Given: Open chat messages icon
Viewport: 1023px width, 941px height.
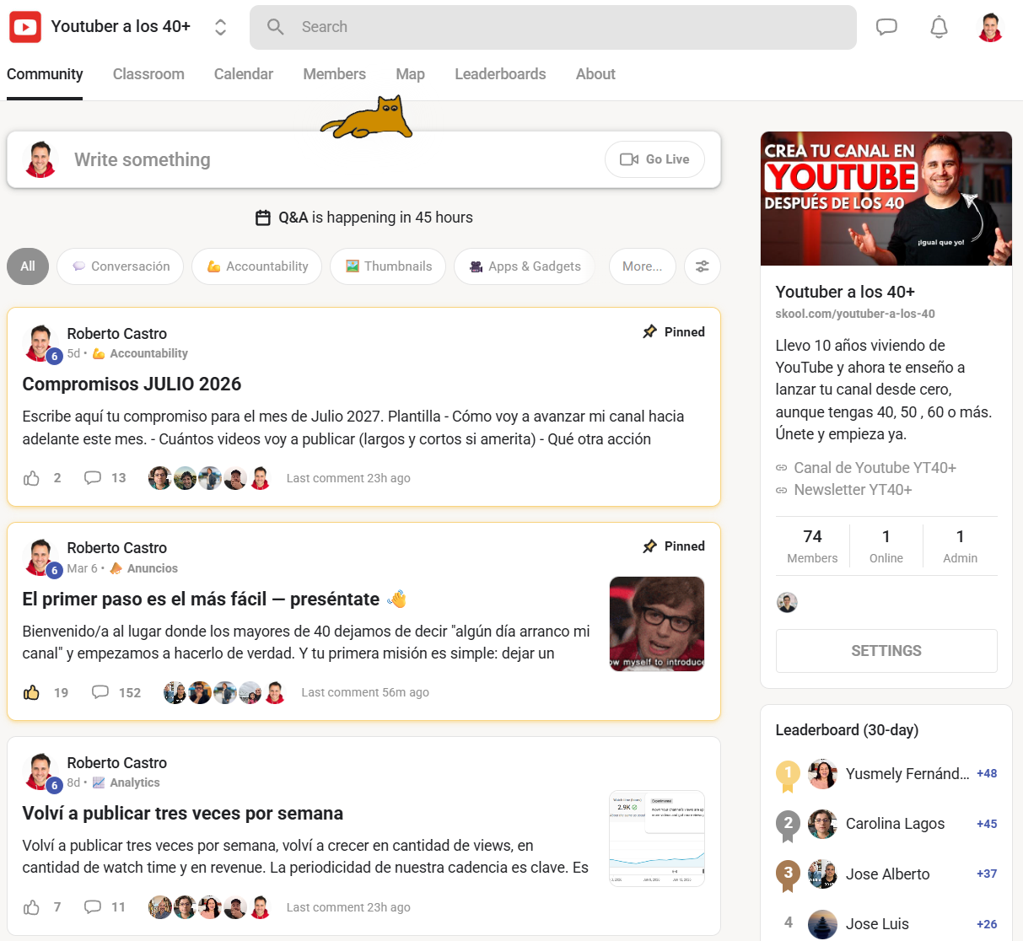Looking at the screenshot, I should pyautogui.click(x=886, y=27).
